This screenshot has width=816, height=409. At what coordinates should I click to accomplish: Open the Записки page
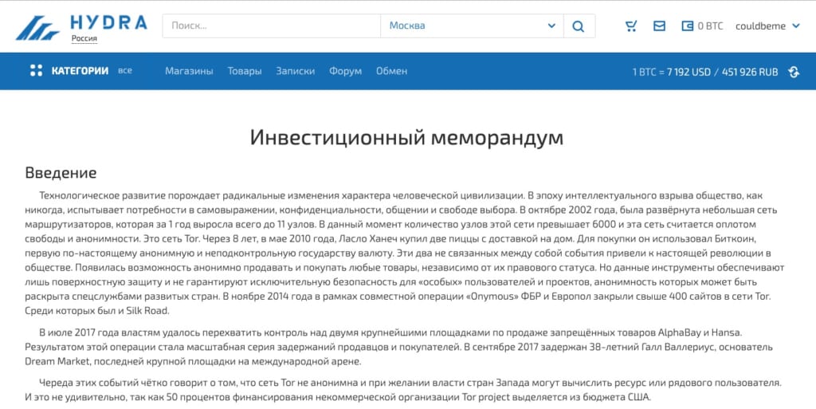coord(295,71)
